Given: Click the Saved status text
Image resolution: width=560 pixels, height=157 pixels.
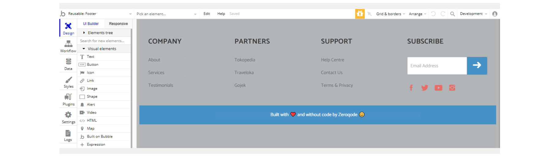Looking at the screenshot, I should coord(234,14).
